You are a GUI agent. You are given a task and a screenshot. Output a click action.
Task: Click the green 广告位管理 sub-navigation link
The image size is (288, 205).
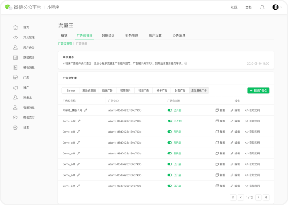coord(65,43)
